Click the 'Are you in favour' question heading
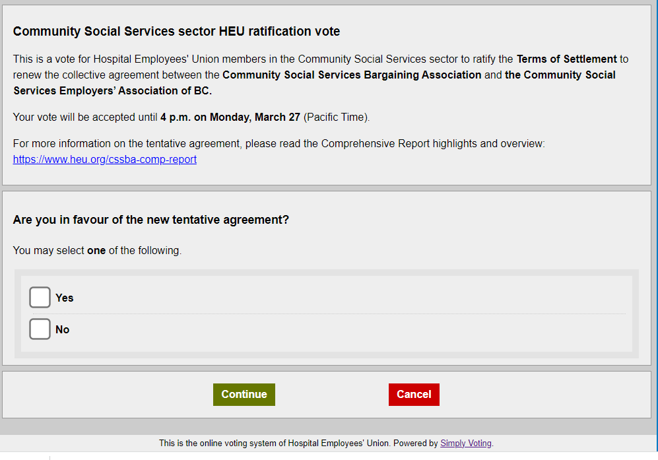The image size is (658, 460). point(150,220)
